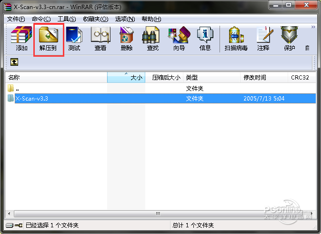Show archive 信息 (Info)
The height and width of the screenshot is (234, 321).
click(x=205, y=39)
